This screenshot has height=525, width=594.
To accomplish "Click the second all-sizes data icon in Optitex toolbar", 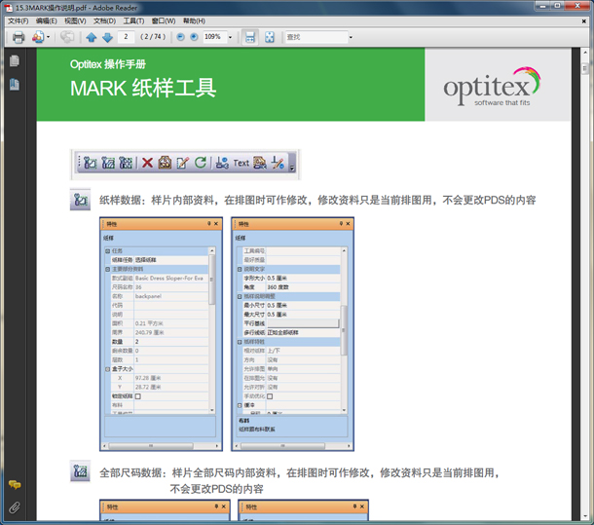I will tap(108, 163).
